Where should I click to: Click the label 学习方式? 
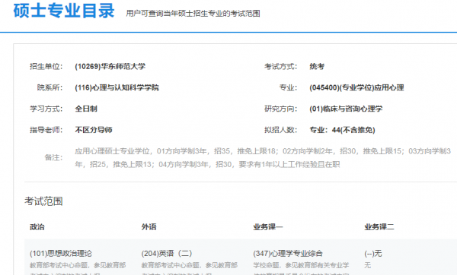coord(46,109)
